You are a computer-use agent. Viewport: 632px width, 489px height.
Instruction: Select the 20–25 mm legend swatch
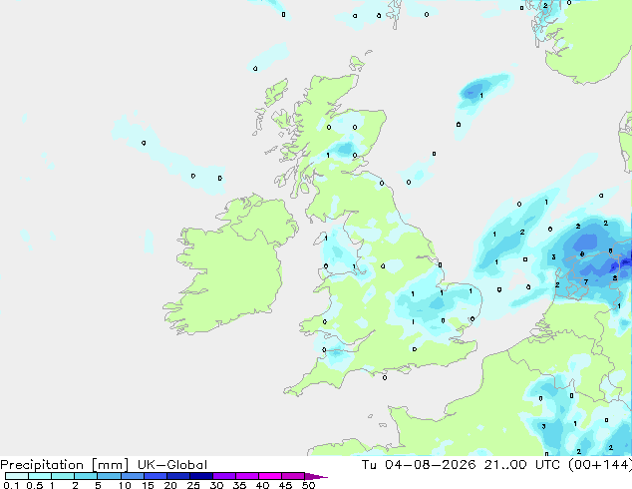pyautogui.click(x=178, y=476)
